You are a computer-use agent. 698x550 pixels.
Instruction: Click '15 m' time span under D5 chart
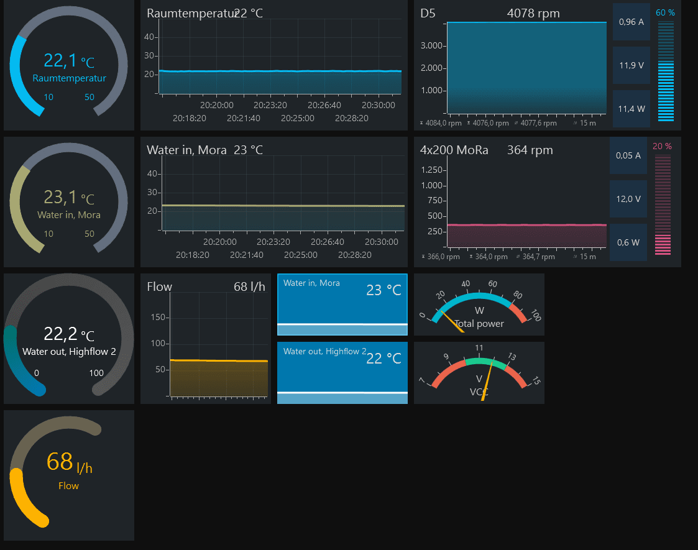coord(587,123)
